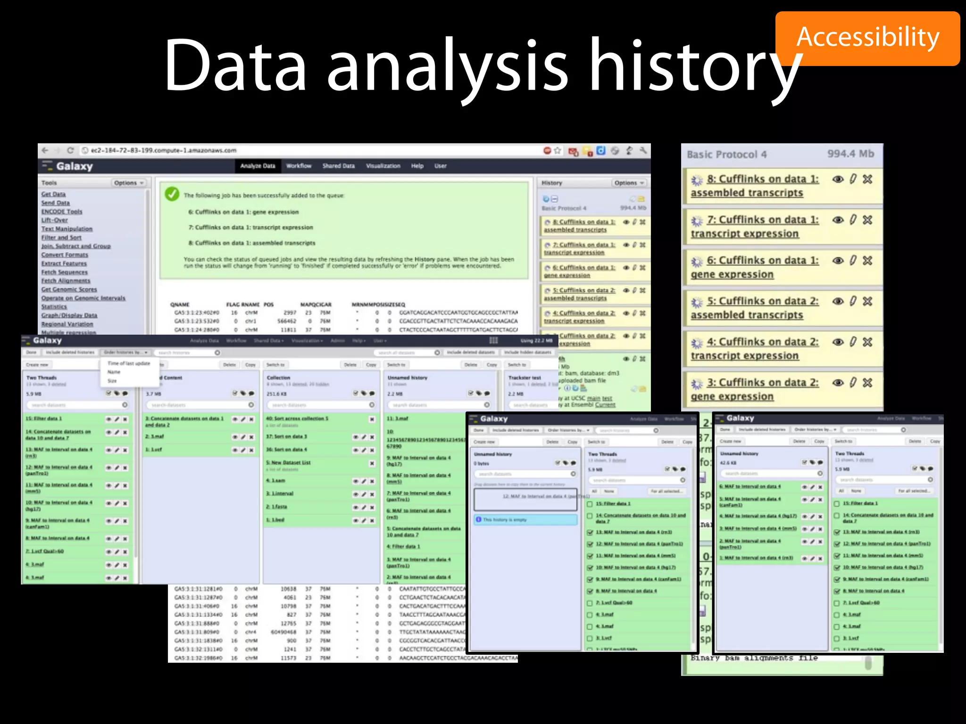Open Order histories by dropdown above 42.6 KB history
This screenshot has width=966, height=724.
point(815,429)
